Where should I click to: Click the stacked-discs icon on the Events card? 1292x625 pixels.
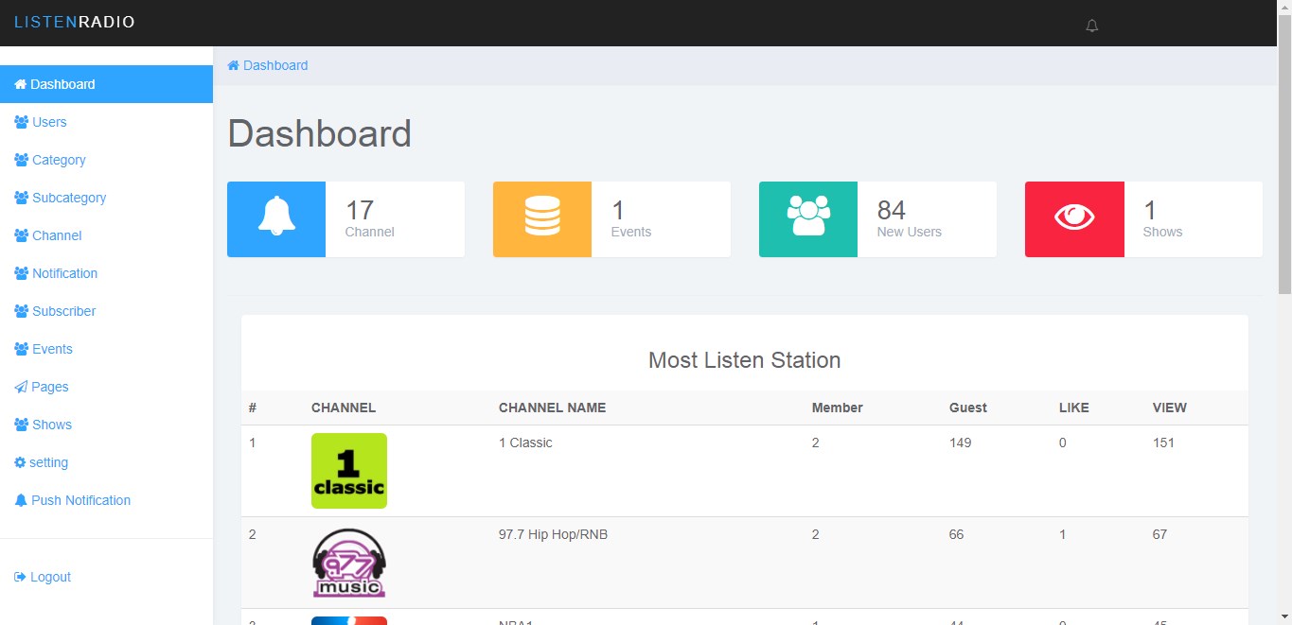click(x=541, y=218)
